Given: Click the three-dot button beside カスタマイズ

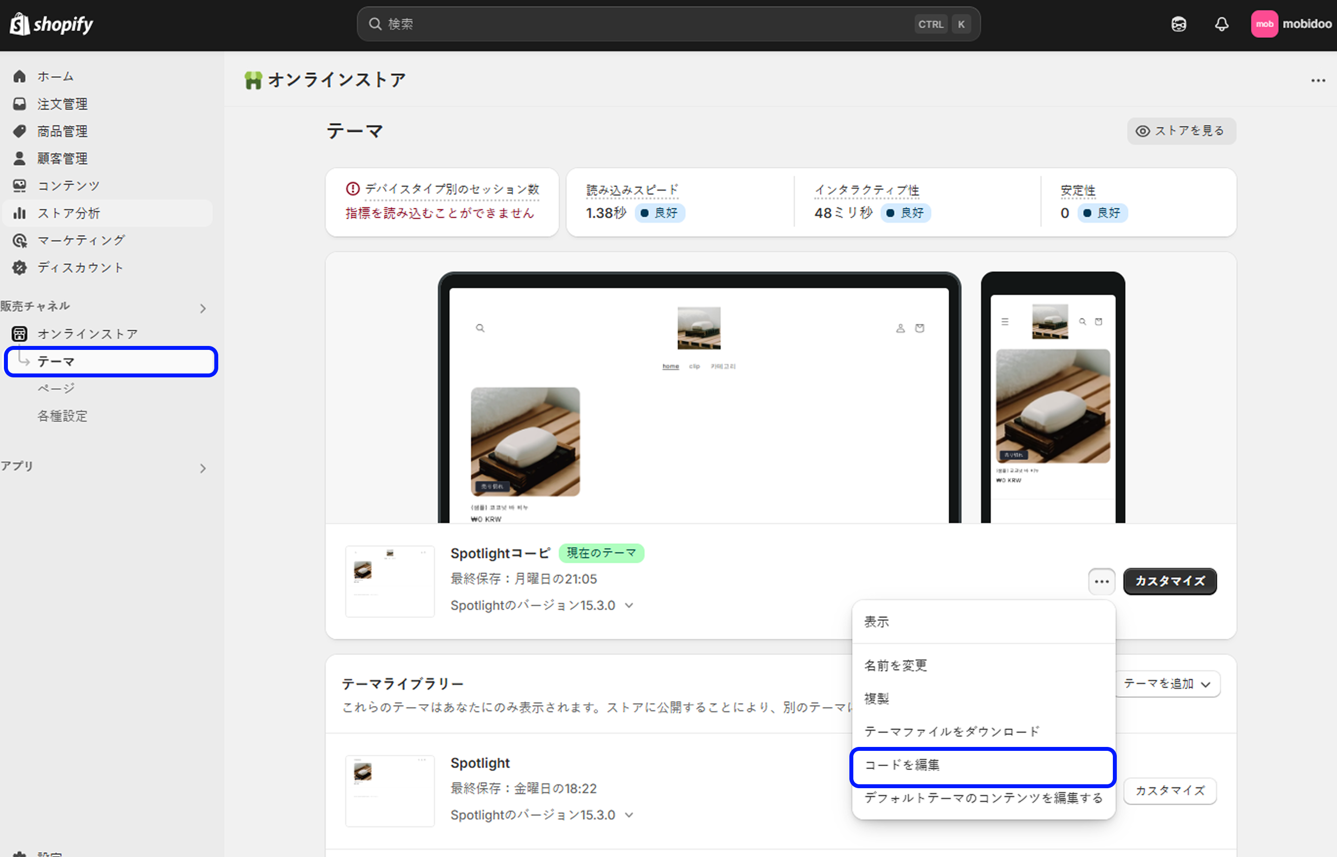Looking at the screenshot, I should [x=1101, y=581].
